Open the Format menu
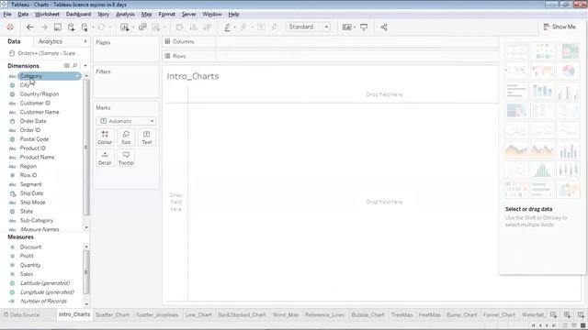This screenshot has height=330, width=588. pos(166,15)
